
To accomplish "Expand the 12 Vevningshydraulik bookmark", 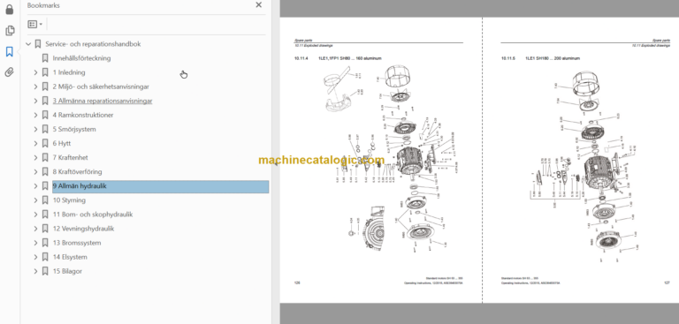I will (36, 229).
